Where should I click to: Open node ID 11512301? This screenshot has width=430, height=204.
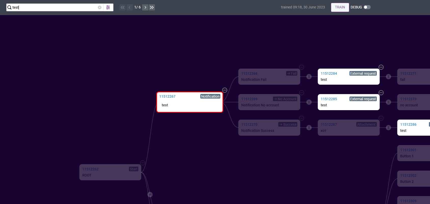[x=408, y=150]
